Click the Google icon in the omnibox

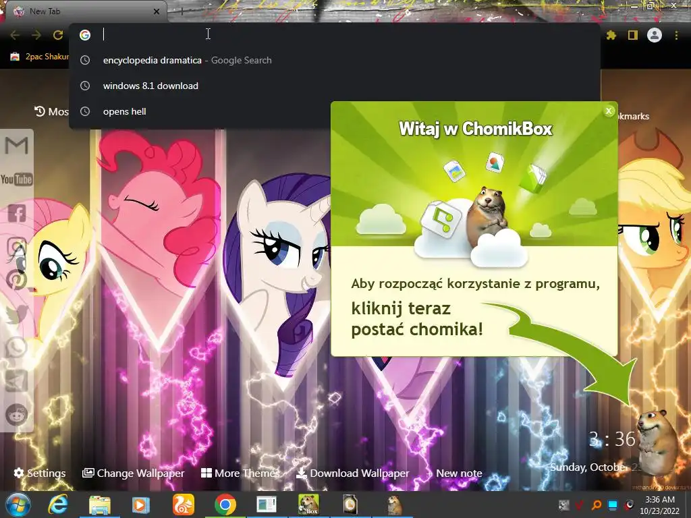pos(85,35)
